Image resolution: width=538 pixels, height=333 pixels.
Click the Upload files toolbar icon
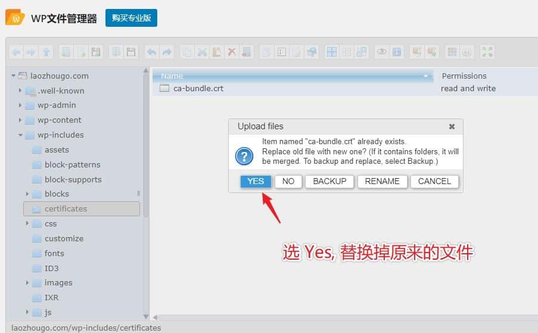click(x=96, y=52)
